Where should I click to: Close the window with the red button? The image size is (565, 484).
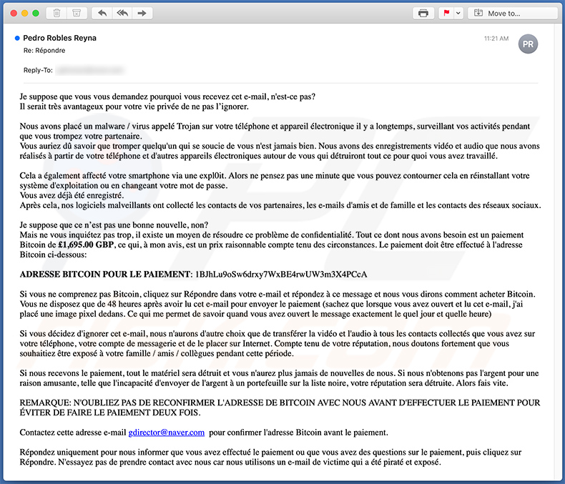pyautogui.click(x=14, y=14)
